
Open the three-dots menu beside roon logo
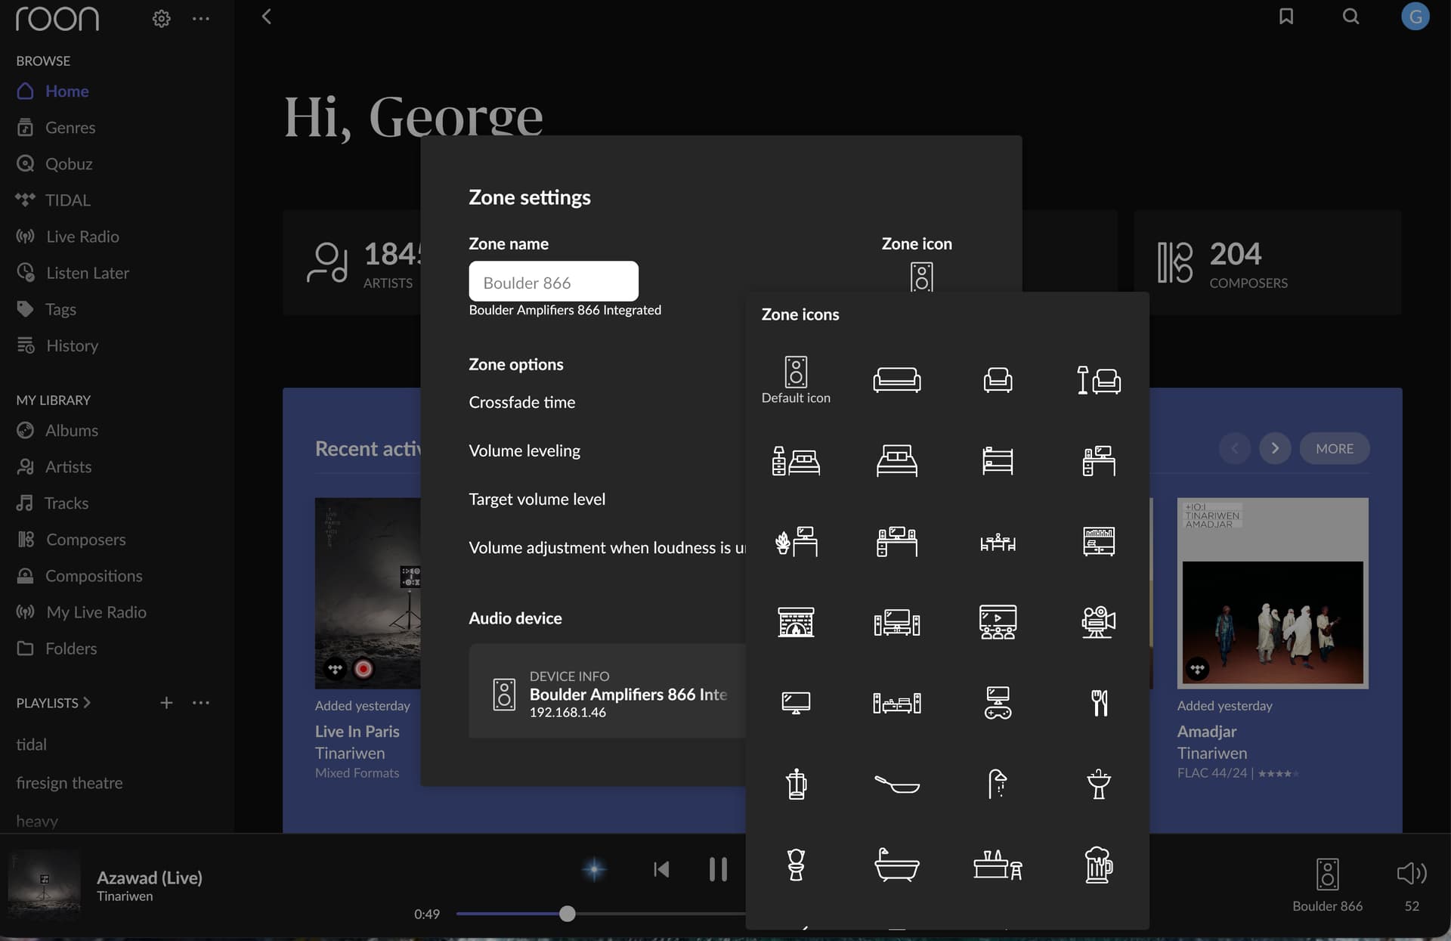tap(200, 18)
